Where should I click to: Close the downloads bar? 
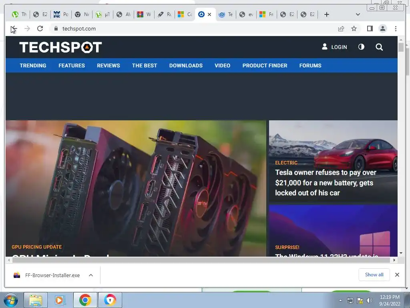(397, 275)
